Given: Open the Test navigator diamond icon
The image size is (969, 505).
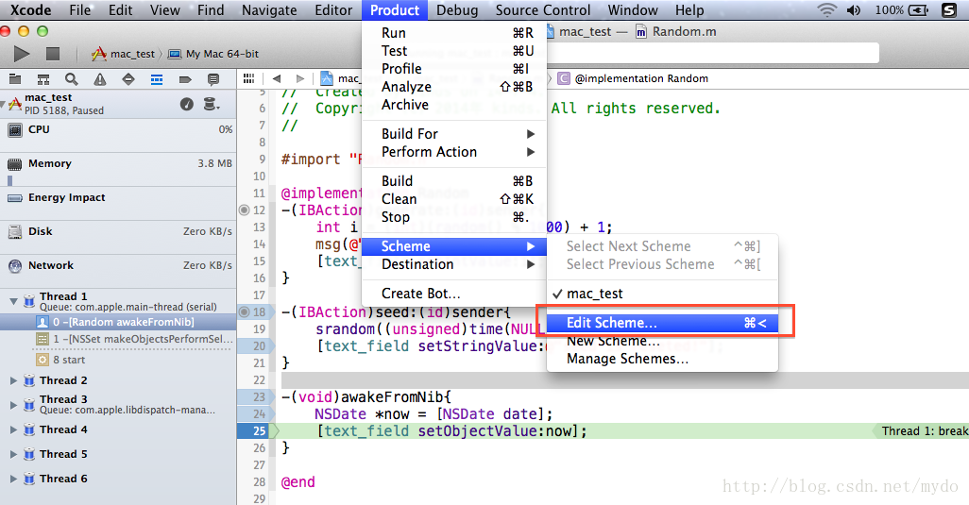Looking at the screenshot, I should click(127, 79).
